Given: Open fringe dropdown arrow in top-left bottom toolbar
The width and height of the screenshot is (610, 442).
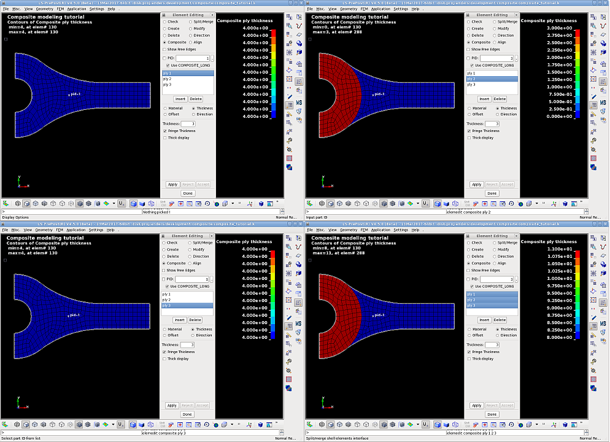Looking at the screenshot, I should point(114,203).
